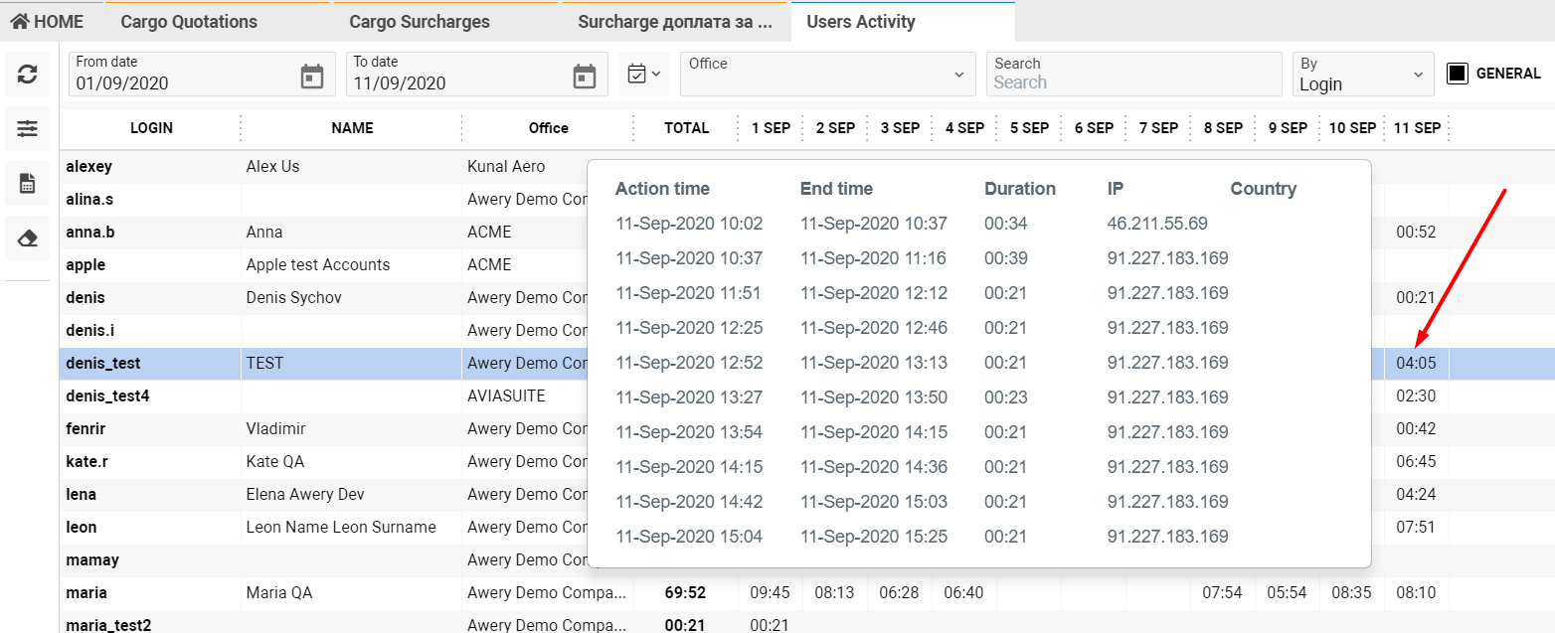
Task: Sort by the TOTAL column header
Action: tap(686, 128)
